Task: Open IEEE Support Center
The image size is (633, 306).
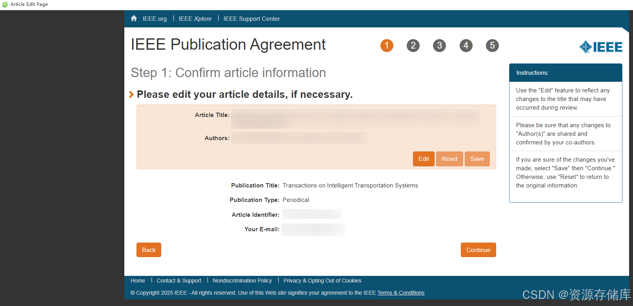Action: click(251, 19)
